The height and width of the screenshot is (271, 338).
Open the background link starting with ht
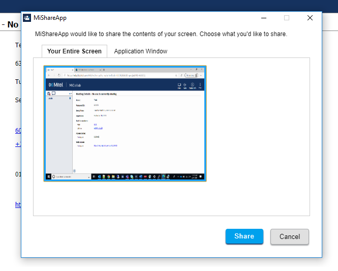[x=18, y=204]
